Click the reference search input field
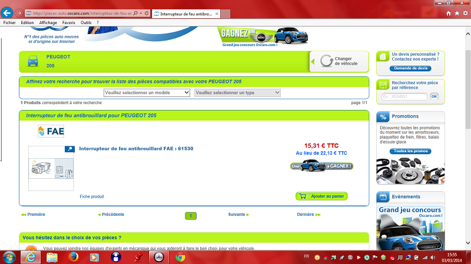 pos(404,96)
